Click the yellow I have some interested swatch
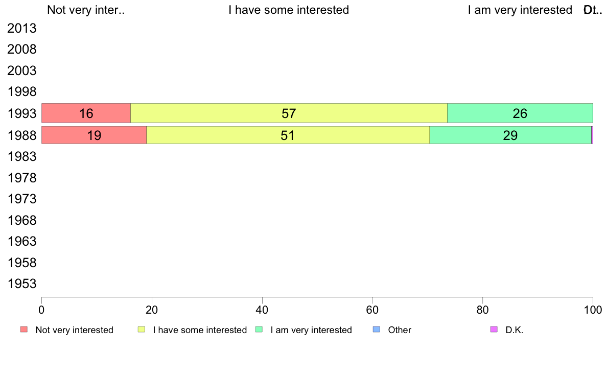This screenshot has width=607, height=376. [142, 330]
